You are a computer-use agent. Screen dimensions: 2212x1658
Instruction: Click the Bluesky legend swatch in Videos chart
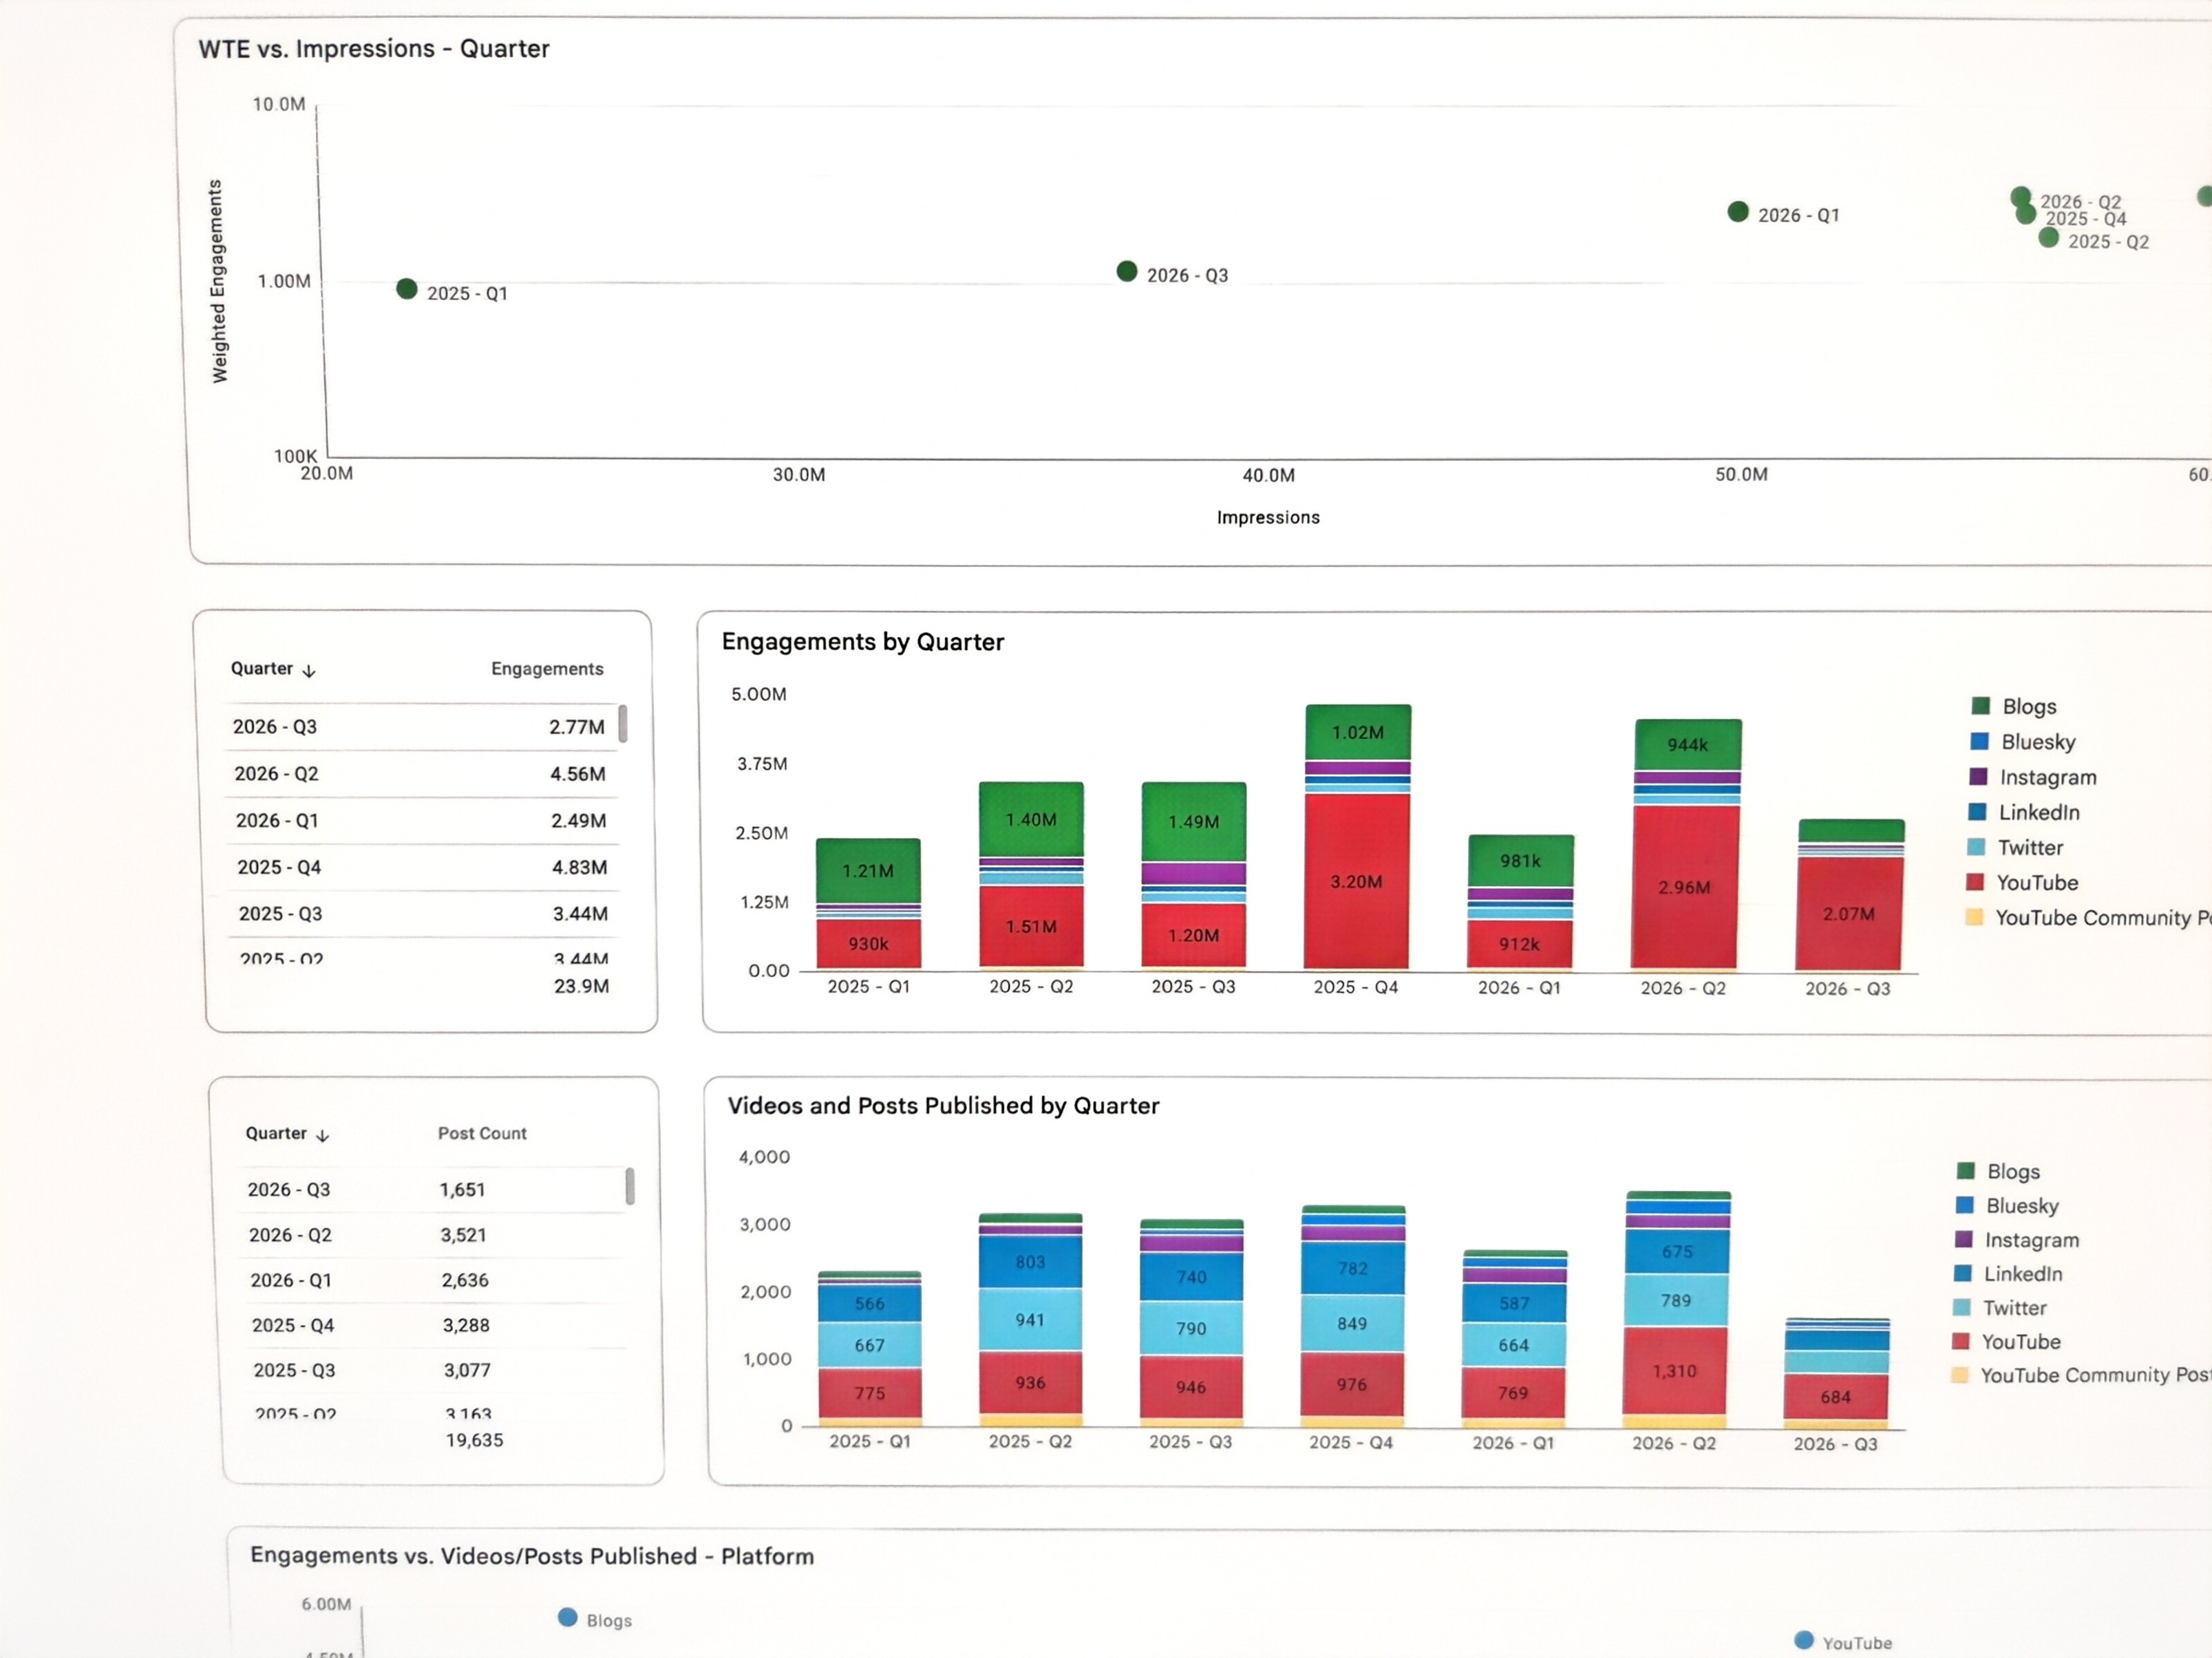tap(1965, 1204)
